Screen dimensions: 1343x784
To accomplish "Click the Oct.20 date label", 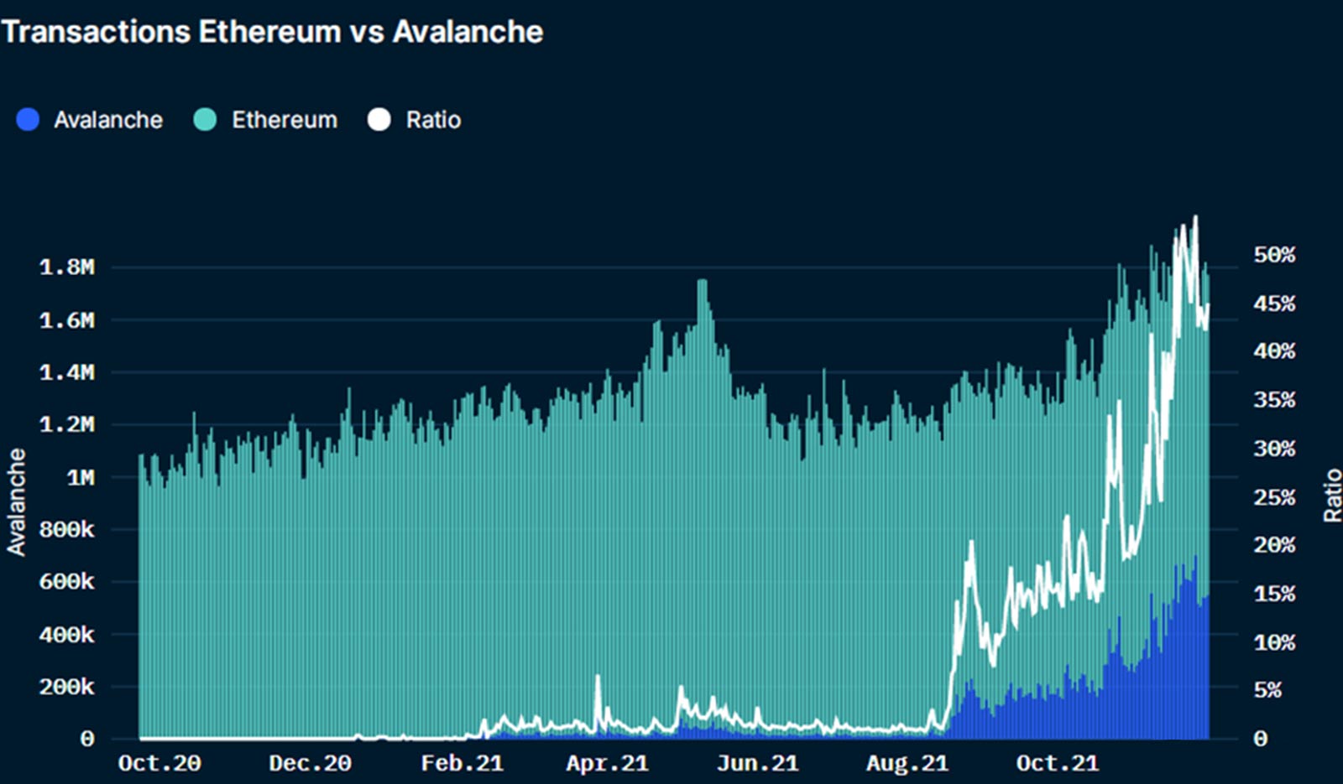I will click(159, 763).
